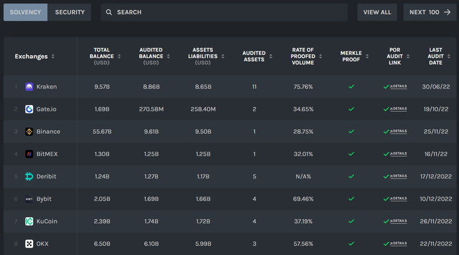Click Kraken's last audit date 30/06/22
Screen dimensions: 459x255
pos(436,87)
